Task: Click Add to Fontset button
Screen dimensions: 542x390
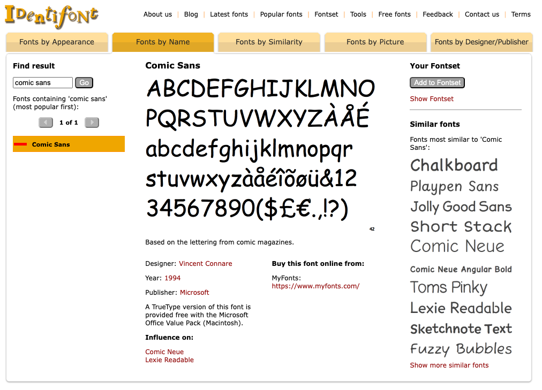Action: pos(437,83)
